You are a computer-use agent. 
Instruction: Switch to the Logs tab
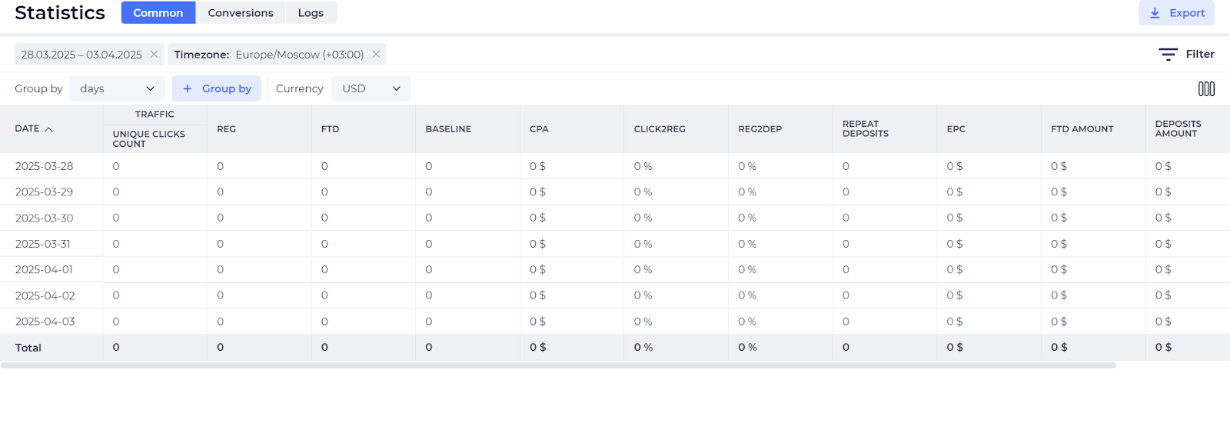[x=311, y=13]
